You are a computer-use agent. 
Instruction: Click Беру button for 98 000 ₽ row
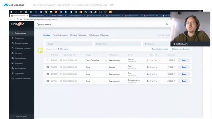coord(184,74)
